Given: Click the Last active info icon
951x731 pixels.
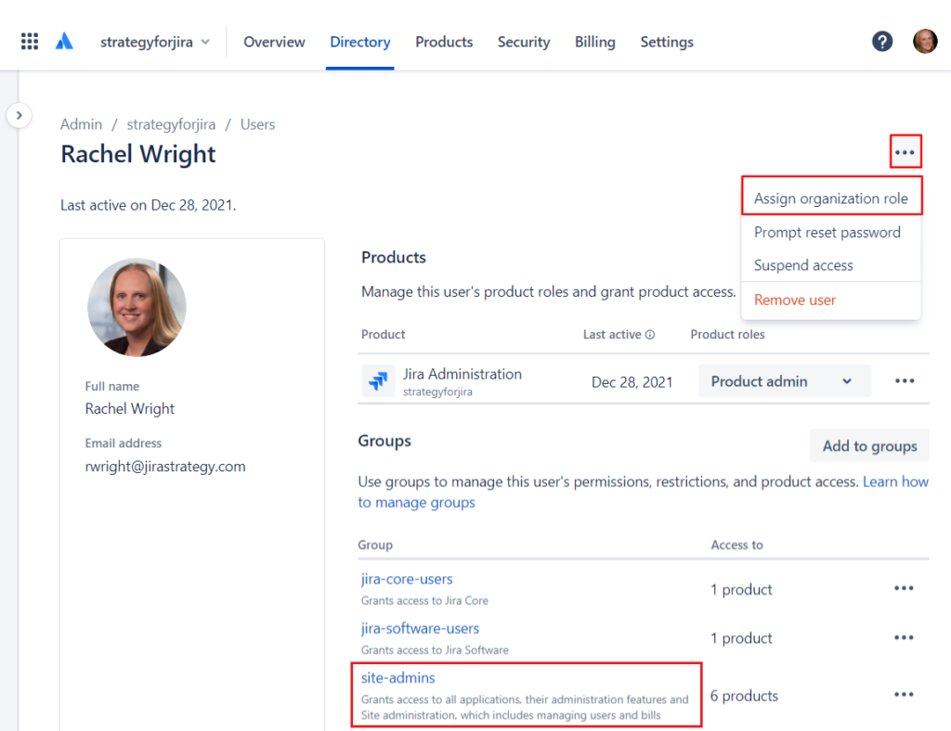Looking at the screenshot, I should pos(649,334).
